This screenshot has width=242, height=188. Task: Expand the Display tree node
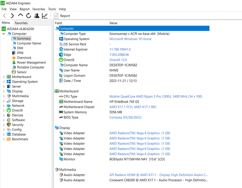click(4, 91)
